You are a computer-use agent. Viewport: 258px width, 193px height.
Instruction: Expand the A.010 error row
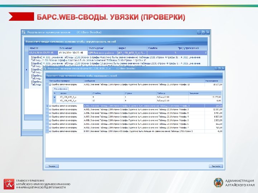(50, 128)
